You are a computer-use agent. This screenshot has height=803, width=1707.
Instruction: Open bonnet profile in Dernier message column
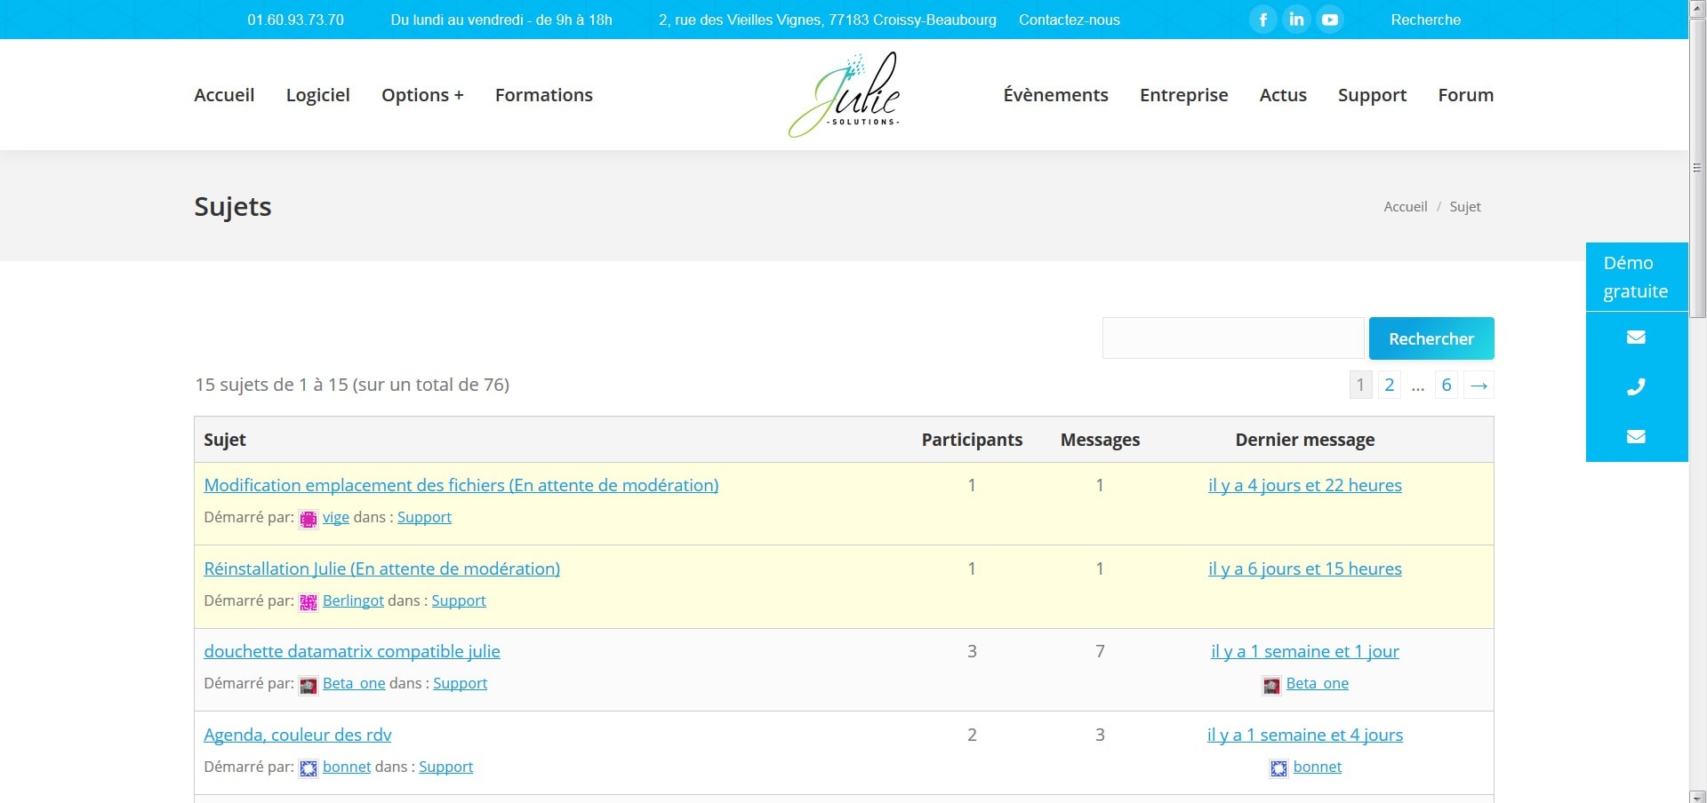coord(1318,767)
